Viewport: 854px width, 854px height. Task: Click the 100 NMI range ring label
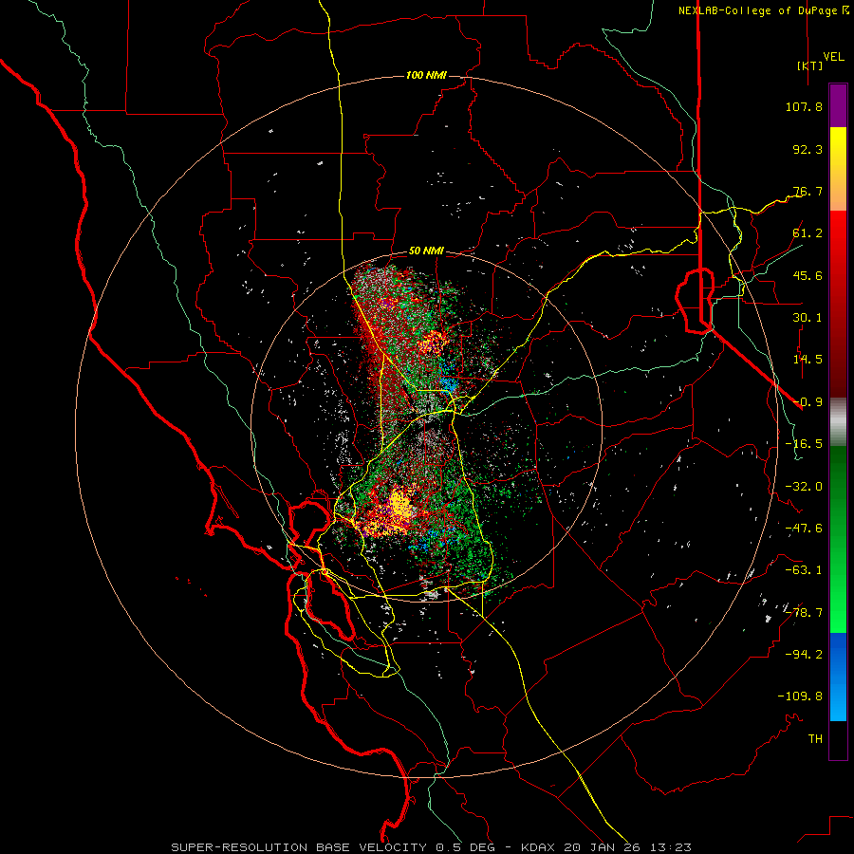tap(426, 75)
